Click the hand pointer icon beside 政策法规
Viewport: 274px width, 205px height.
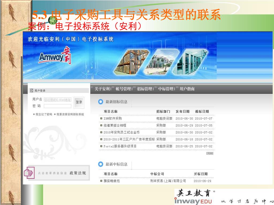click(x=29, y=173)
